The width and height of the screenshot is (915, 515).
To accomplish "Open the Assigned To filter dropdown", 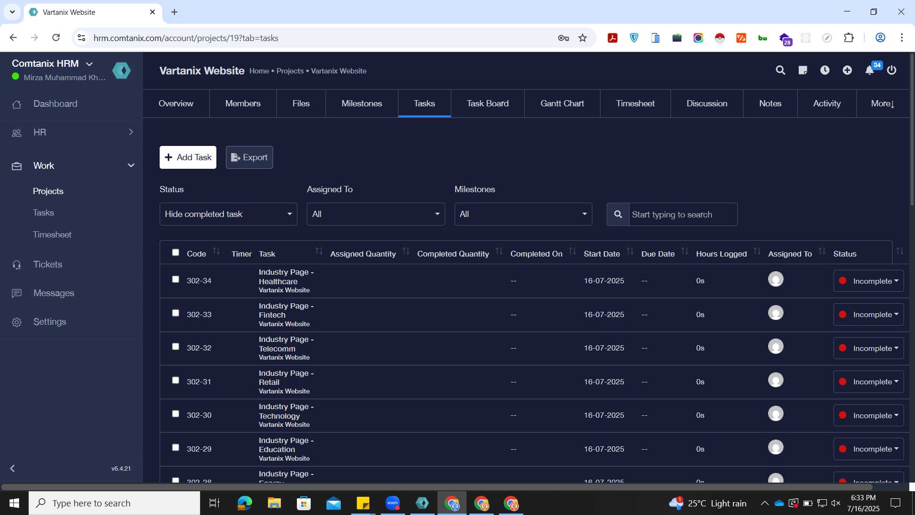I will (376, 214).
